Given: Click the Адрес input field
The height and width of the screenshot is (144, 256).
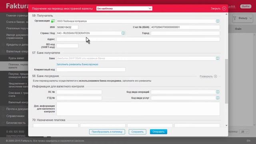Looking at the screenshot, I should tap(138, 39).
